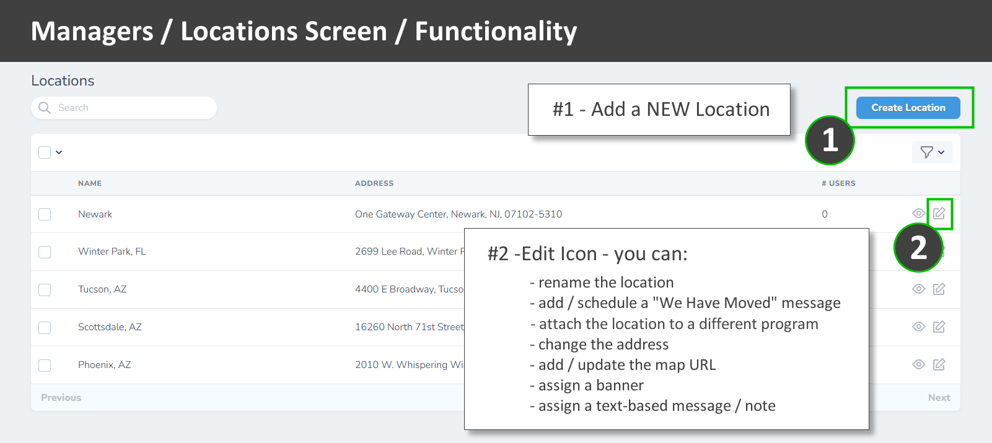The width and height of the screenshot is (992, 443).
Task: View Phoenix, AZ using the eye icon
Action: coord(918,365)
